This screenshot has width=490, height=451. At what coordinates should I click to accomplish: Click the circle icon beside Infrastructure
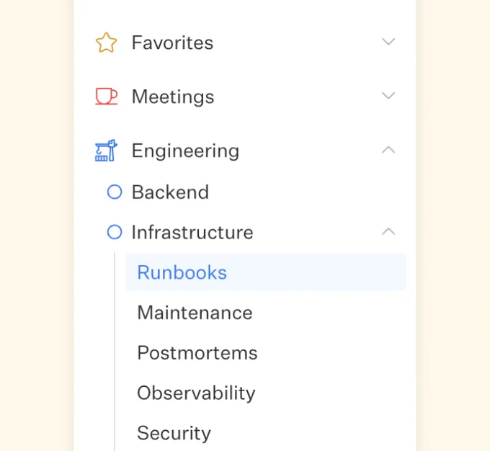pos(115,232)
